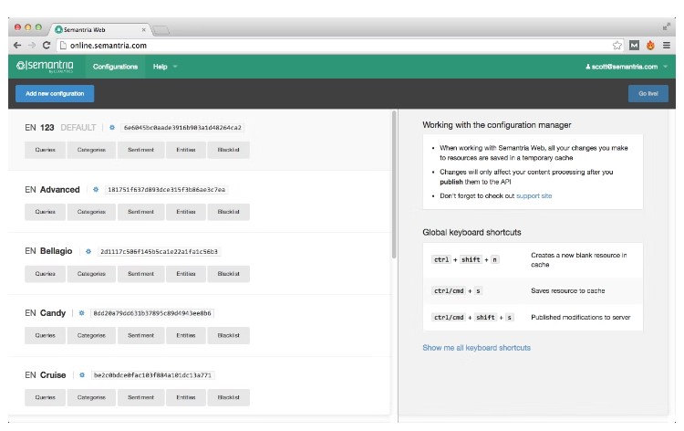Reload the page
Image resolution: width=684 pixels, height=431 pixels.
tap(47, 45)
